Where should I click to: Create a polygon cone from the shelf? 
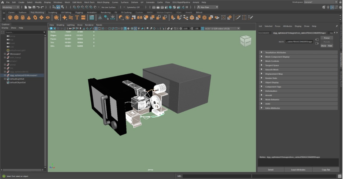tap(29, 18)
